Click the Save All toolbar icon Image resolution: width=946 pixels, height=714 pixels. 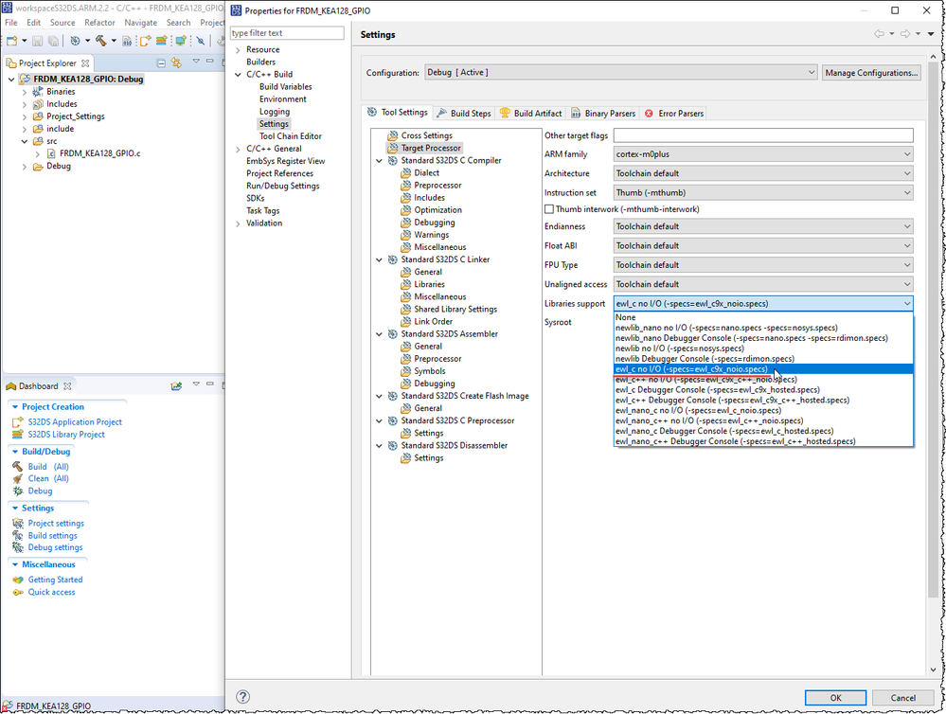tap(54, 40)
